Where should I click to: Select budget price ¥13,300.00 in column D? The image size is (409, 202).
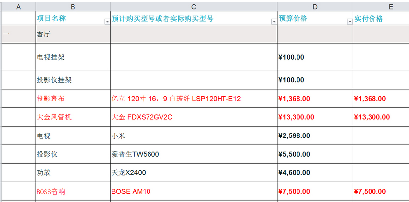coord(315,117)
